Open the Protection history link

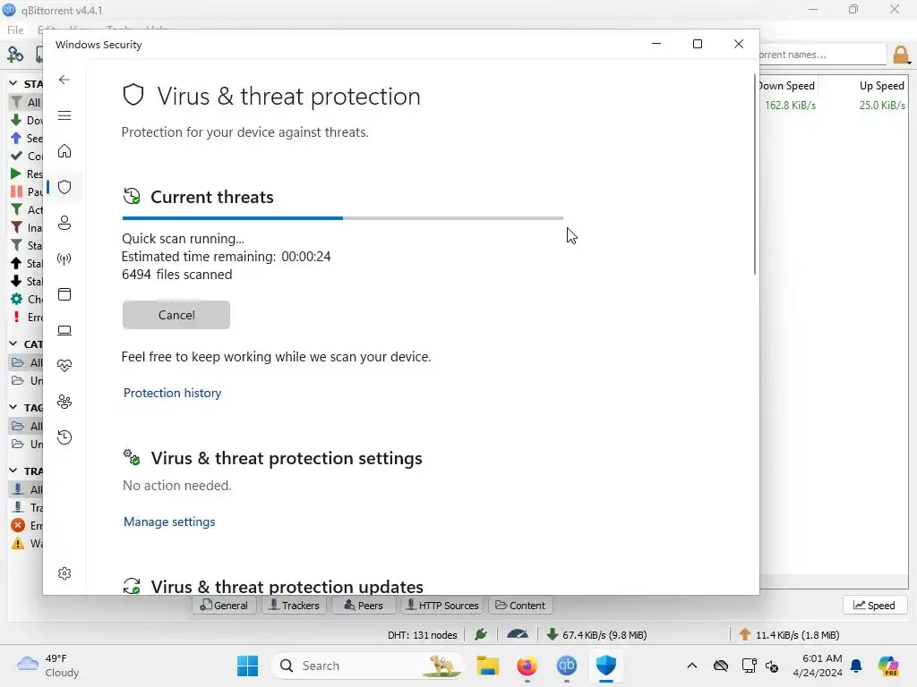(x=173, y=394)
